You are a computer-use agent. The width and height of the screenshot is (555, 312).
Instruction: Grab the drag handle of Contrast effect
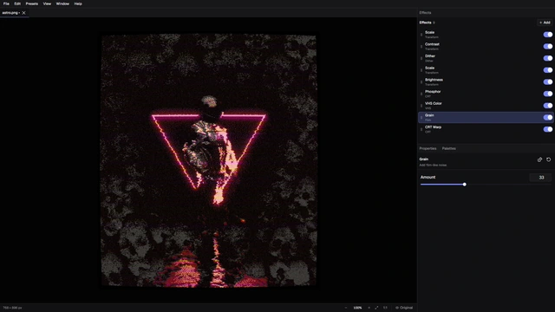coord(421,46)
